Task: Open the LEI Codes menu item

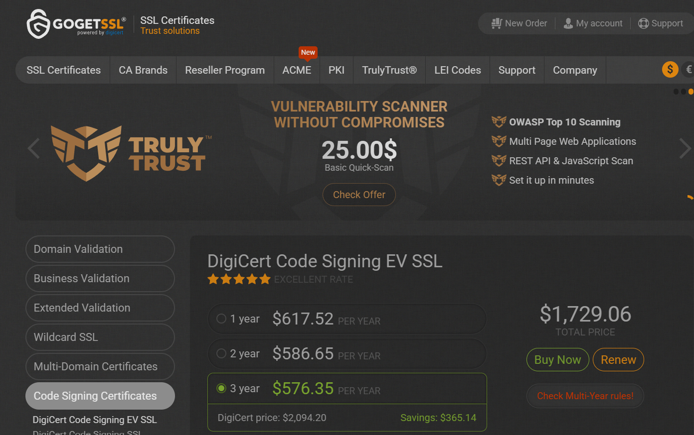Action: (458, 70)
